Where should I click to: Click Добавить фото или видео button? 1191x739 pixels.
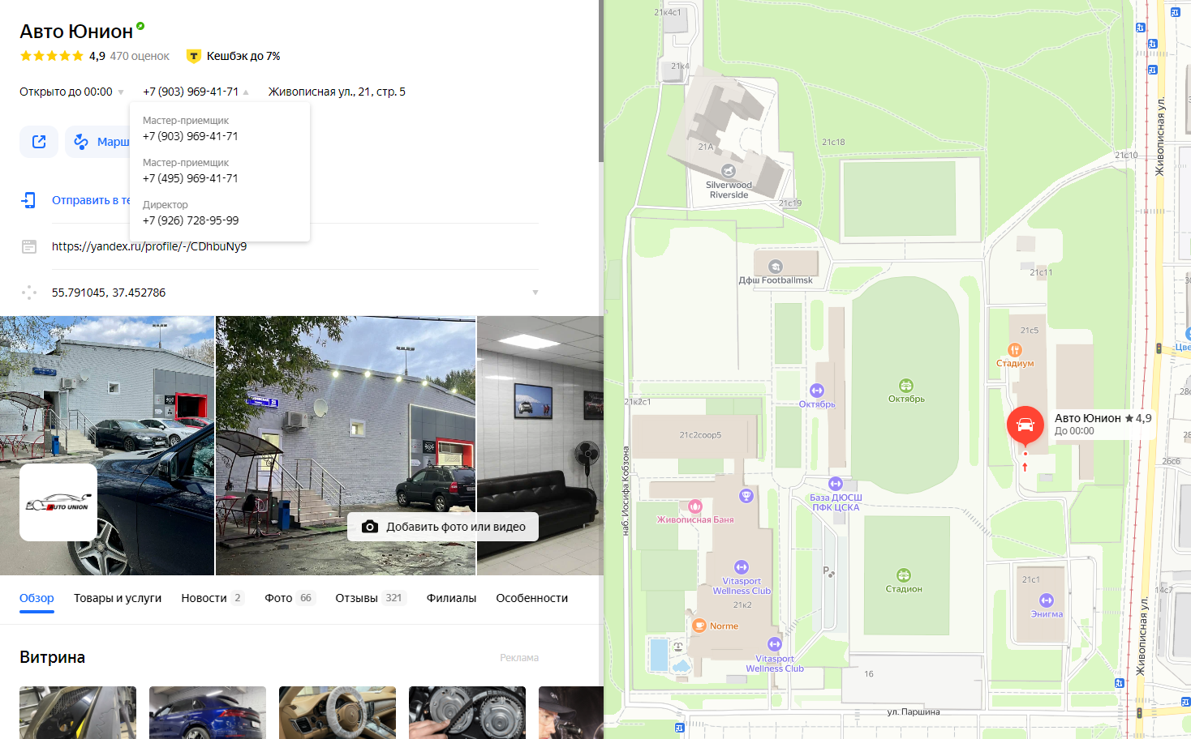point(443,527)
